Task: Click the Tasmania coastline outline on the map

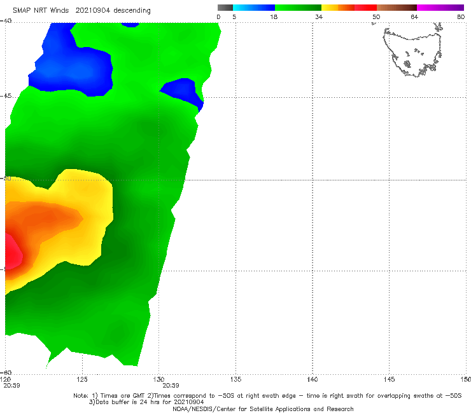Action: pyautogui.click(x=412, y=53)
